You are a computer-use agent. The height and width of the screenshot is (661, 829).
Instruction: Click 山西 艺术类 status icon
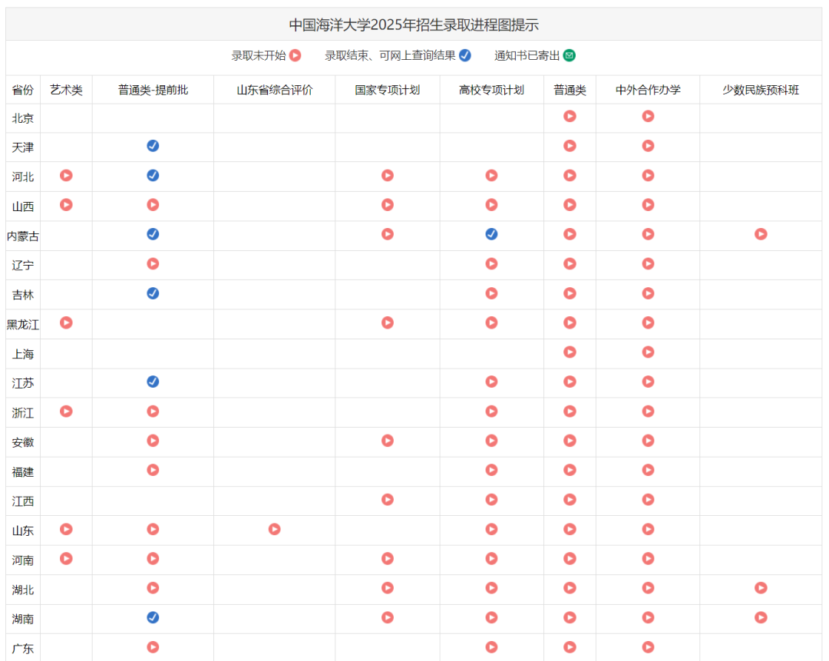(66, 205)
